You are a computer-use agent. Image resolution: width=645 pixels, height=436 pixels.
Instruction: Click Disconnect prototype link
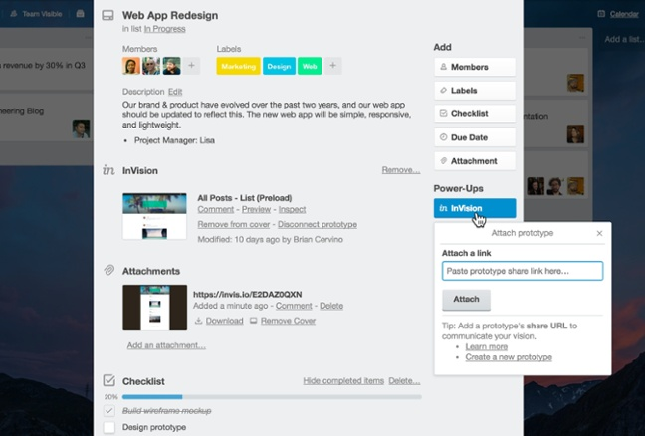pyautogui.click(x=318, y=225)
